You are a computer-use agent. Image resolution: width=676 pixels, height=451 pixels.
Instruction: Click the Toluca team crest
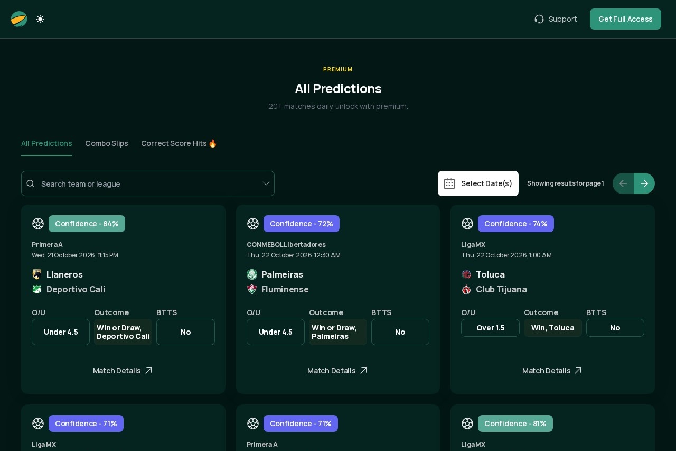(466, 274)
